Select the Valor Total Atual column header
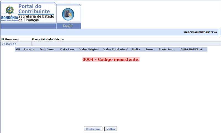 [x=115, y=49]
